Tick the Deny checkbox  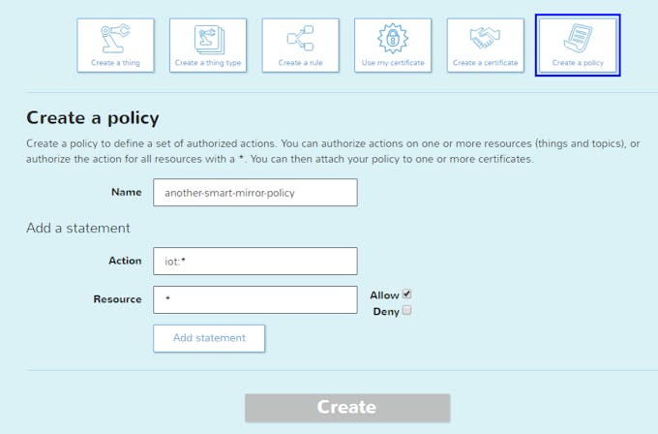[406, 310]
